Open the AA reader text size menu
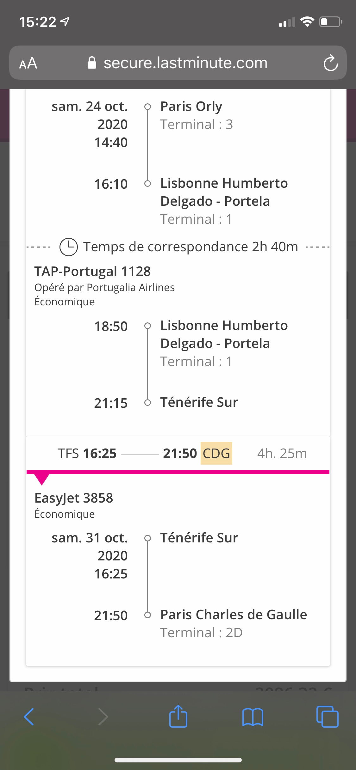The width and height of the screenshot is (356, 770). point(28,63)
